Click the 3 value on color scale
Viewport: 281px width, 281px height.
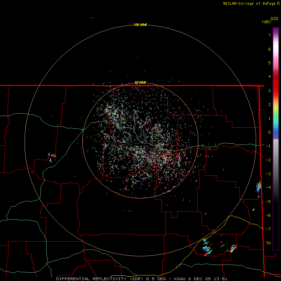[269, 91]
